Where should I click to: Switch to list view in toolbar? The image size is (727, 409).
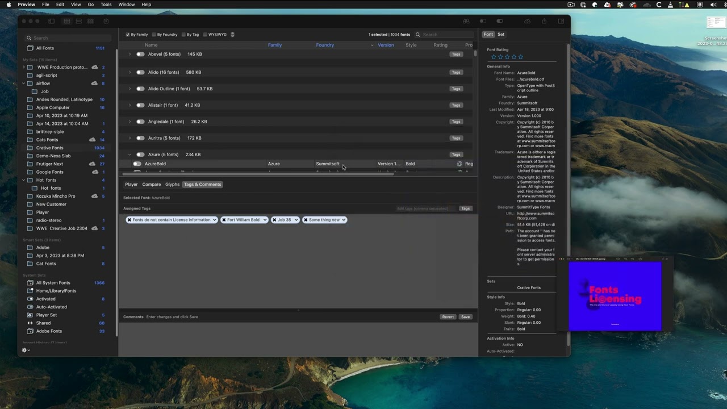coord(79,21)
